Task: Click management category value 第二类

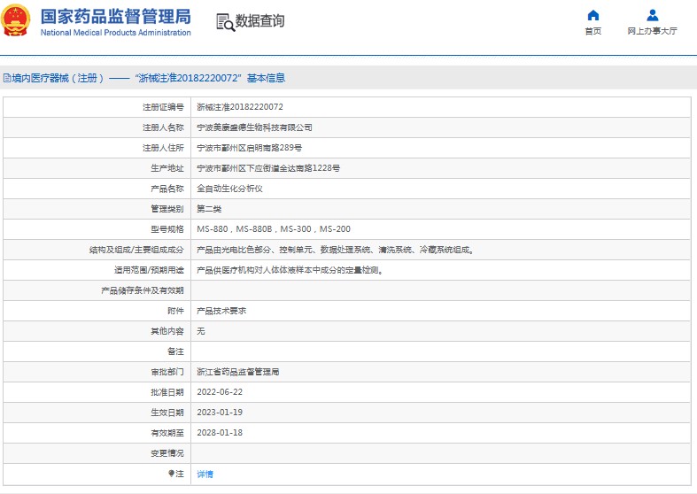Action: coord(209,209)
